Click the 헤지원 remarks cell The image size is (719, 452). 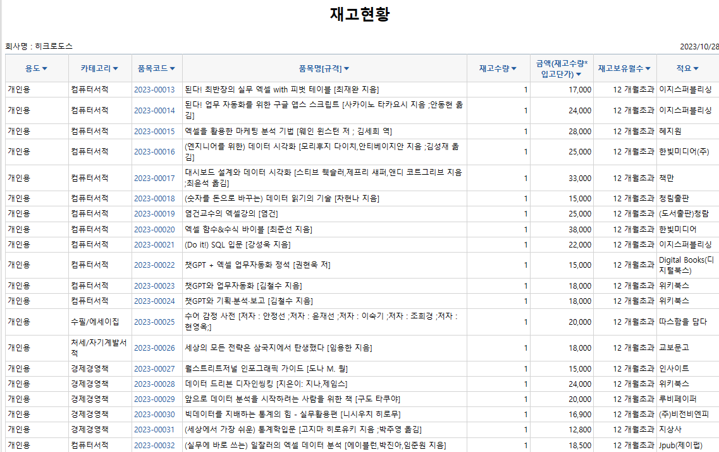tap(688, 132)
